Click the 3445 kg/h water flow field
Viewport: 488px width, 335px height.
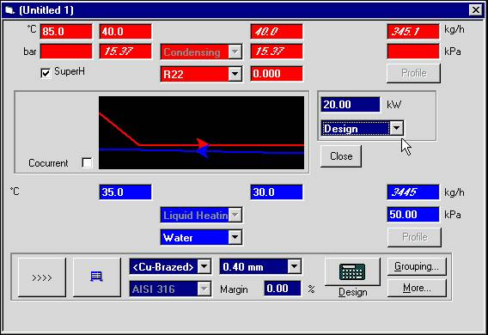(x=413, y=192)
